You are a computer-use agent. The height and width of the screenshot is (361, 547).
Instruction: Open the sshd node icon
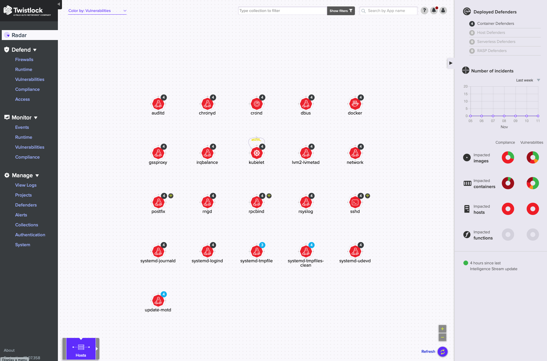pyautogui.click(x=355, y=202)
